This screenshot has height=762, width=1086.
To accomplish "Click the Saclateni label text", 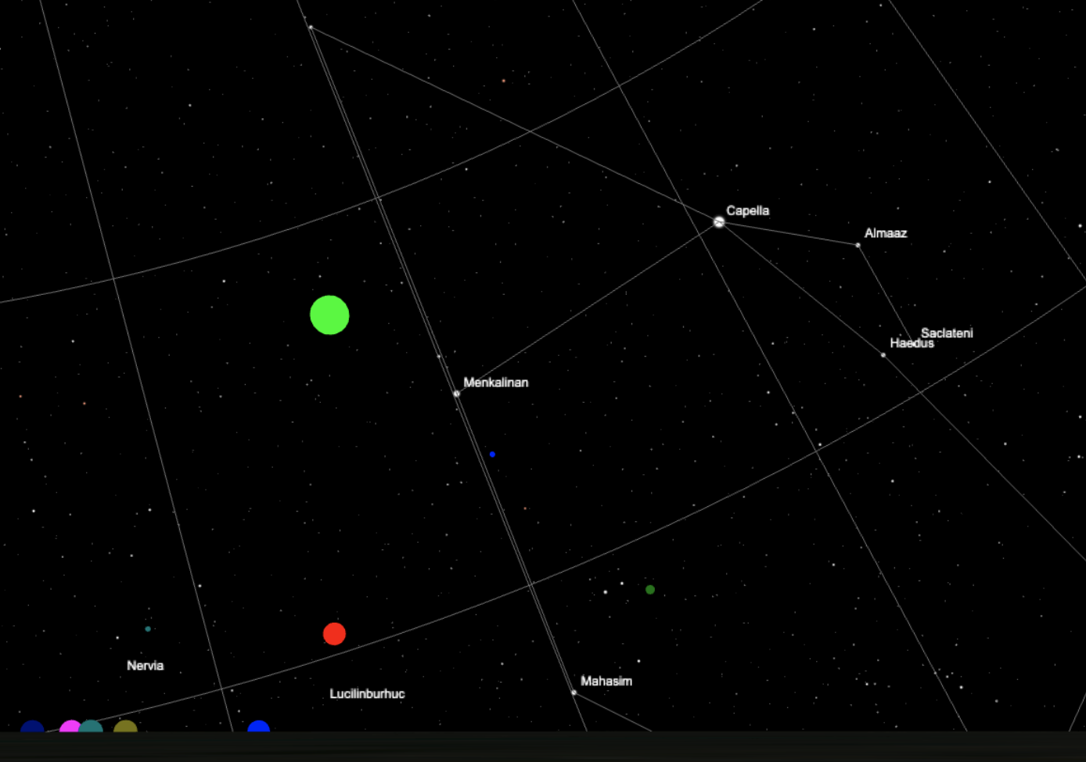I will [x=948, y=332].
